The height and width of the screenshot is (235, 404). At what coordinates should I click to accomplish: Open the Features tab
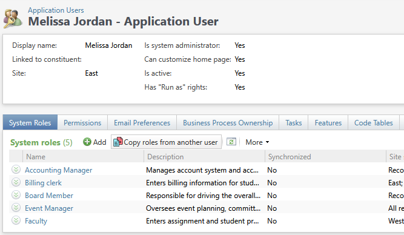coord(328,122)
